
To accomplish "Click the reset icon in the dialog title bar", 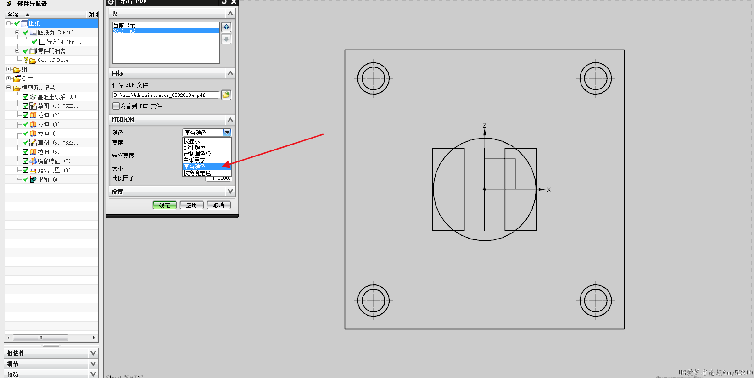I will pyautogui.click(x=224, y=2).
